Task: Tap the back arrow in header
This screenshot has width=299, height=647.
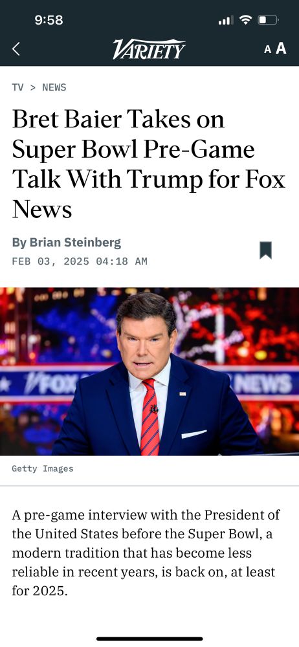Action: [x=16, y=49]
